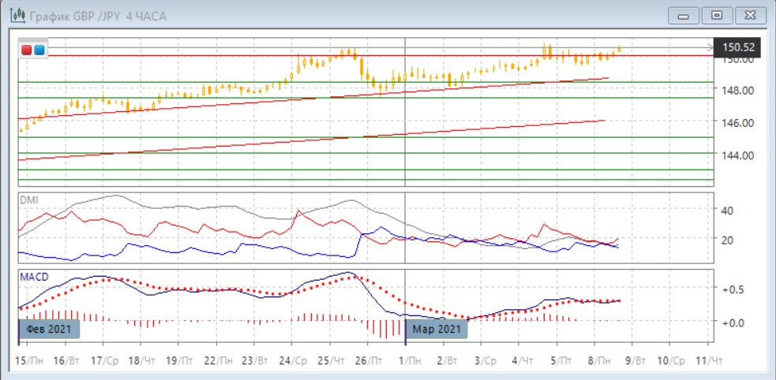
Task: Click the candlestick chart icon in title bar
Action: click(x=14, y=15)
